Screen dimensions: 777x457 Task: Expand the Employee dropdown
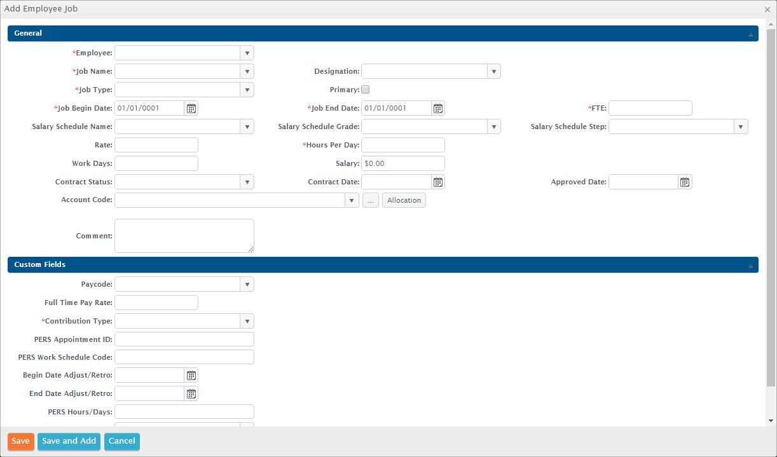click(x=247, y=53)
